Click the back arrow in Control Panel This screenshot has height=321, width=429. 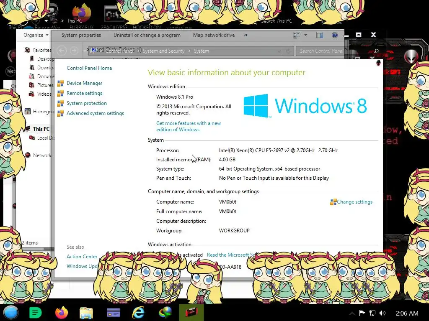62,51
